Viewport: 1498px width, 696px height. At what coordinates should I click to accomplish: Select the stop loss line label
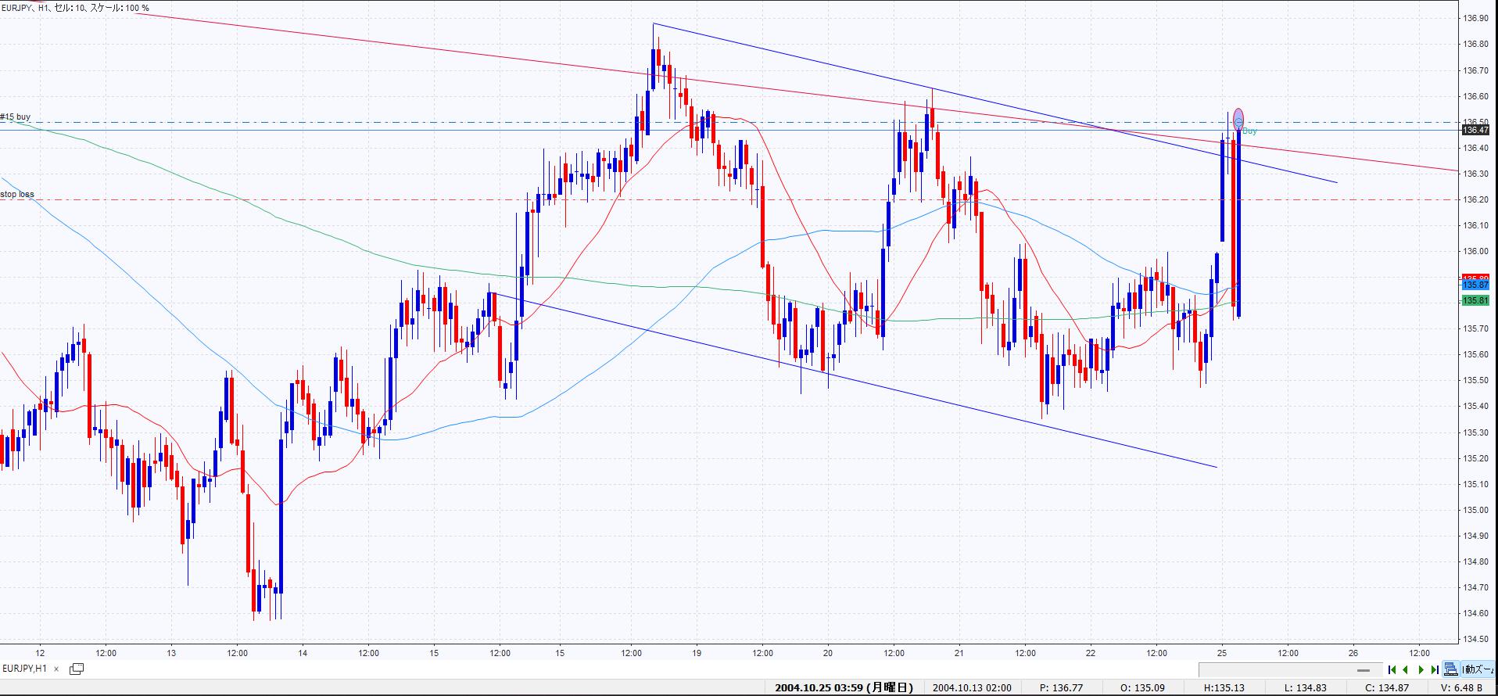[17, 194]
